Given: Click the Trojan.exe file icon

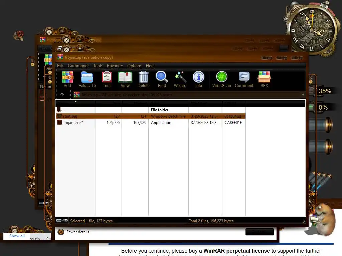Looking at the screenshot, I should [59, 122].
